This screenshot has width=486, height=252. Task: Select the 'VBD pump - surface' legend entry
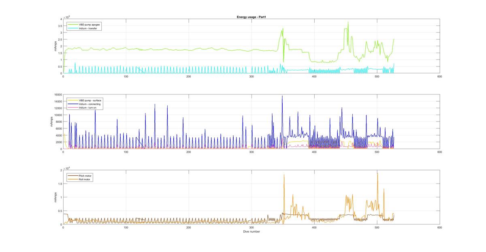click(91, 100)
